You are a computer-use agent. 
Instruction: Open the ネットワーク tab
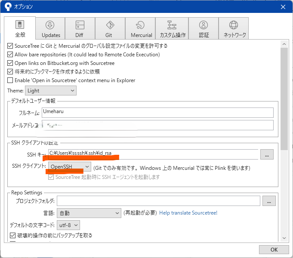tap(234, 28)
